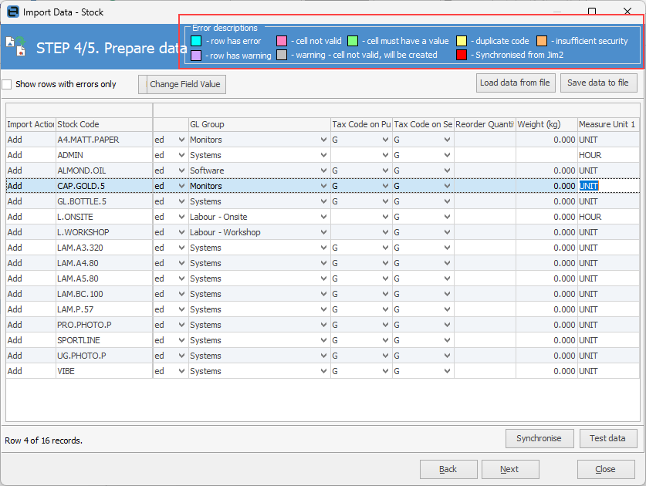
Task: Open GL Group dropdown for A4.MATT.PAPER row
Action: pos(323,140)
